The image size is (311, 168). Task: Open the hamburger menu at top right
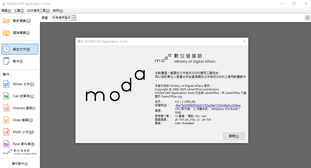307,18
